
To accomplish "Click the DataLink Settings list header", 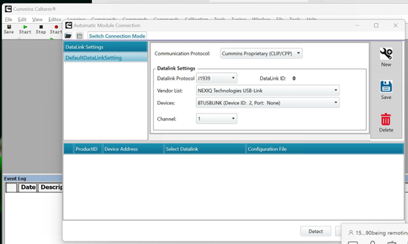I will point(106,47).
